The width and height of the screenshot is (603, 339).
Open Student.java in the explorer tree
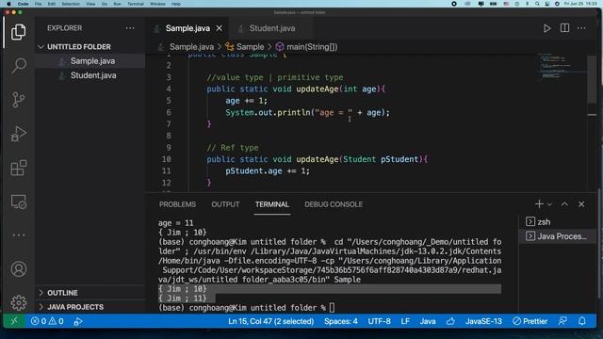(x=93, y=75)
